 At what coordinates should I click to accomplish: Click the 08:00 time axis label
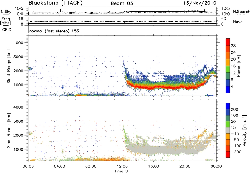click(91, 166)
